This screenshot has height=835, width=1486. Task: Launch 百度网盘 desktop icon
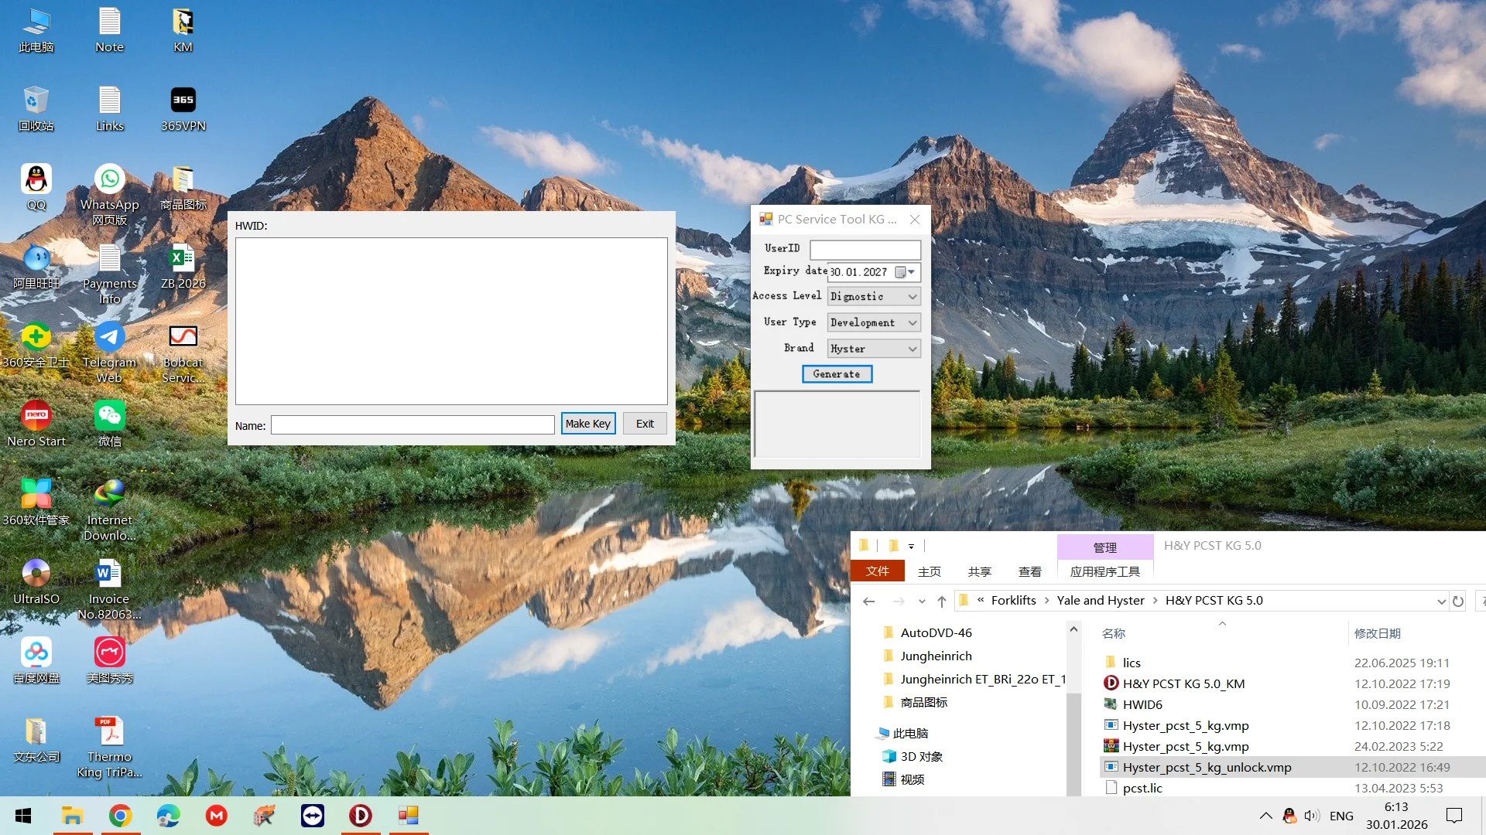[x=36, y=661]
